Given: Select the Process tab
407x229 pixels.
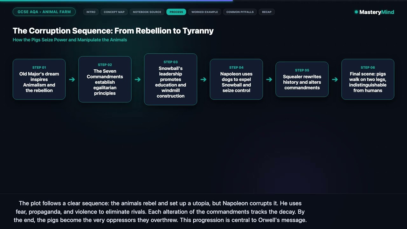Looking at the screenshot, I should pos(176,12).
